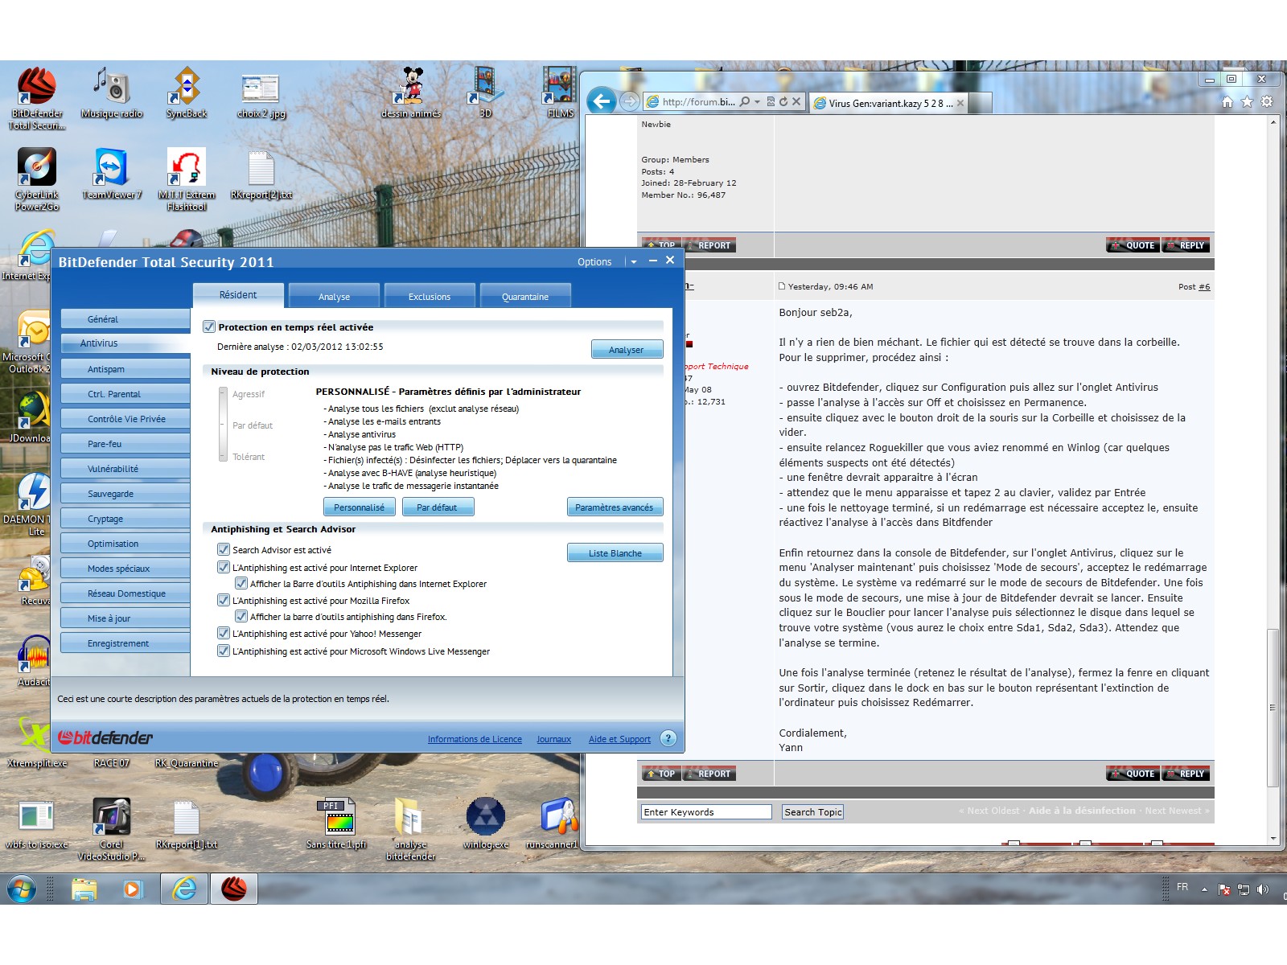Switch to BitDefender taskbar button
1287x965 pixels.
click(234, 889)
